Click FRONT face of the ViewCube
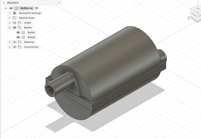 194,15
